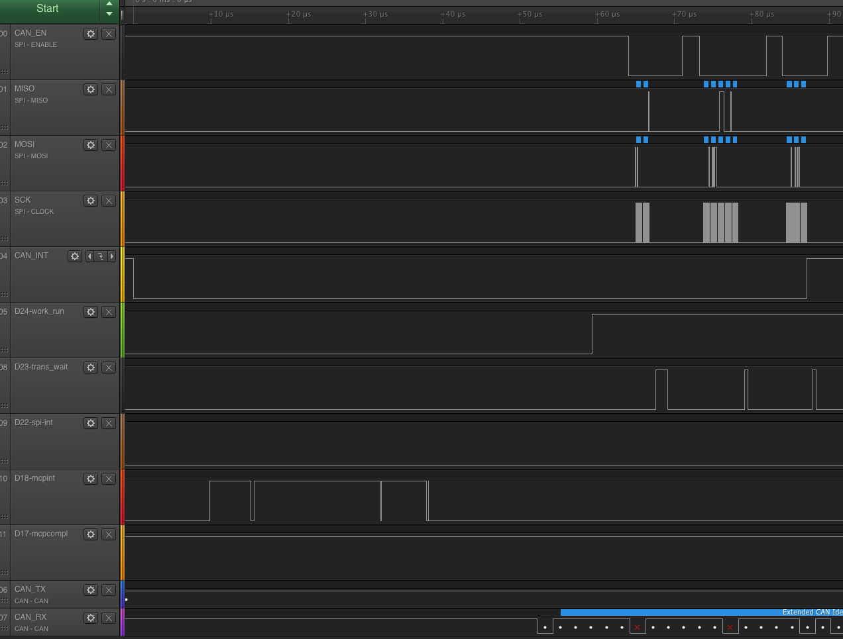Open settings gear for CAN_RX channel

coord(91,618)
